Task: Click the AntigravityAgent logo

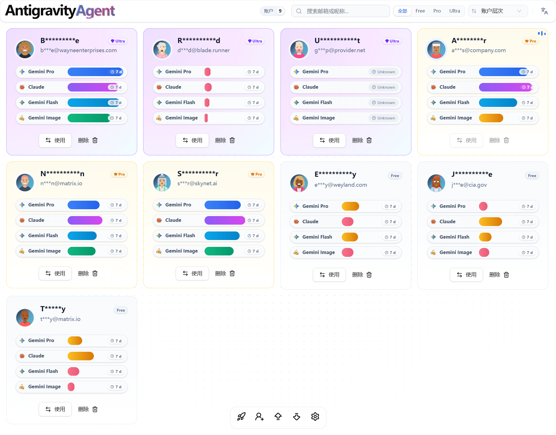Action: point(60,11)
